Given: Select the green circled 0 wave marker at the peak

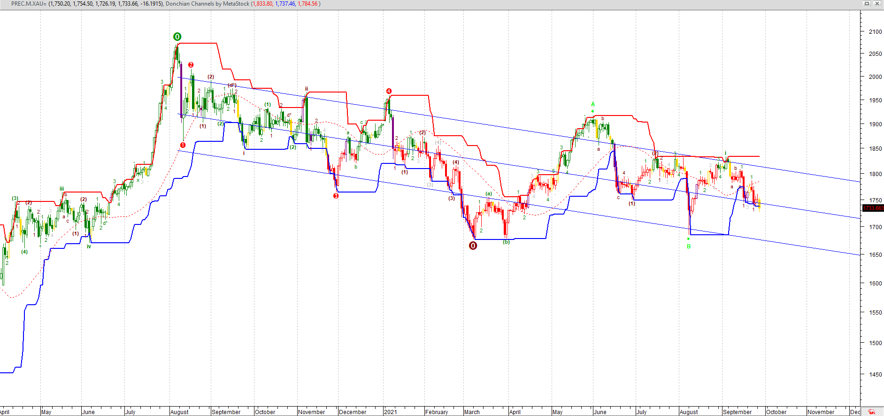Looking at the screenshot, I should pyautogui.click(x=177, y=37).
